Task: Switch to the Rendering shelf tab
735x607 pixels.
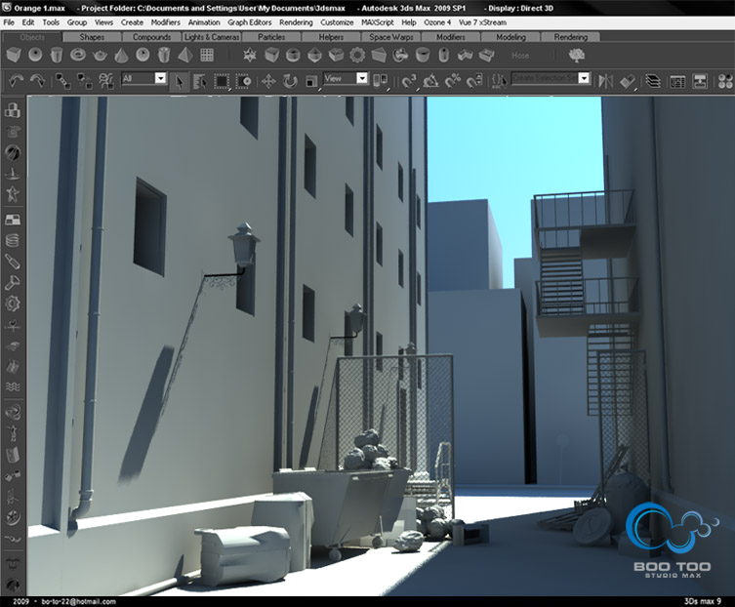Action: point(570,37)
